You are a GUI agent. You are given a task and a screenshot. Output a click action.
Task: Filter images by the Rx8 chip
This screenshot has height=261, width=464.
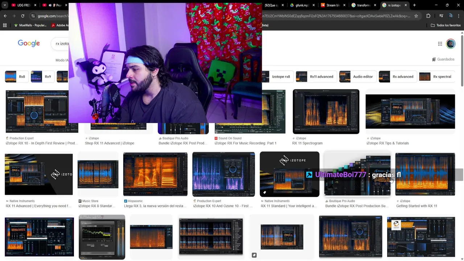coord(17,77)
